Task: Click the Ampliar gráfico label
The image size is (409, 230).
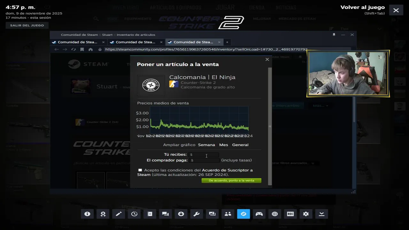Action: click(179, 145)
